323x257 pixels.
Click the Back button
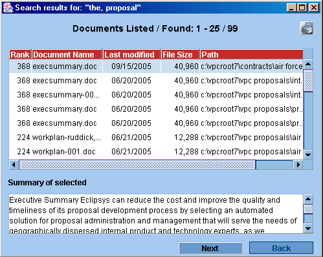pos(281,248)
